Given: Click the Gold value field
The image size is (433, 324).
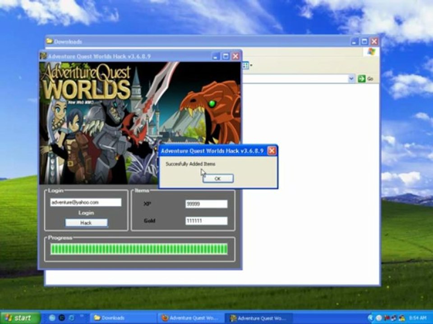Looking at the screenshot, I should click(x=206, y=220).
